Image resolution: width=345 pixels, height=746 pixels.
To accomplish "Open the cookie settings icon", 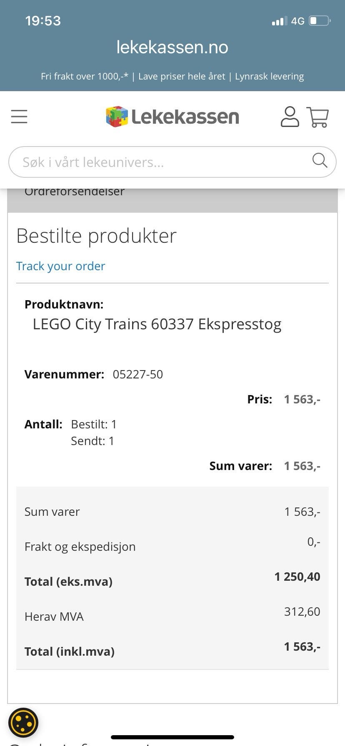I will click(23, 723).
